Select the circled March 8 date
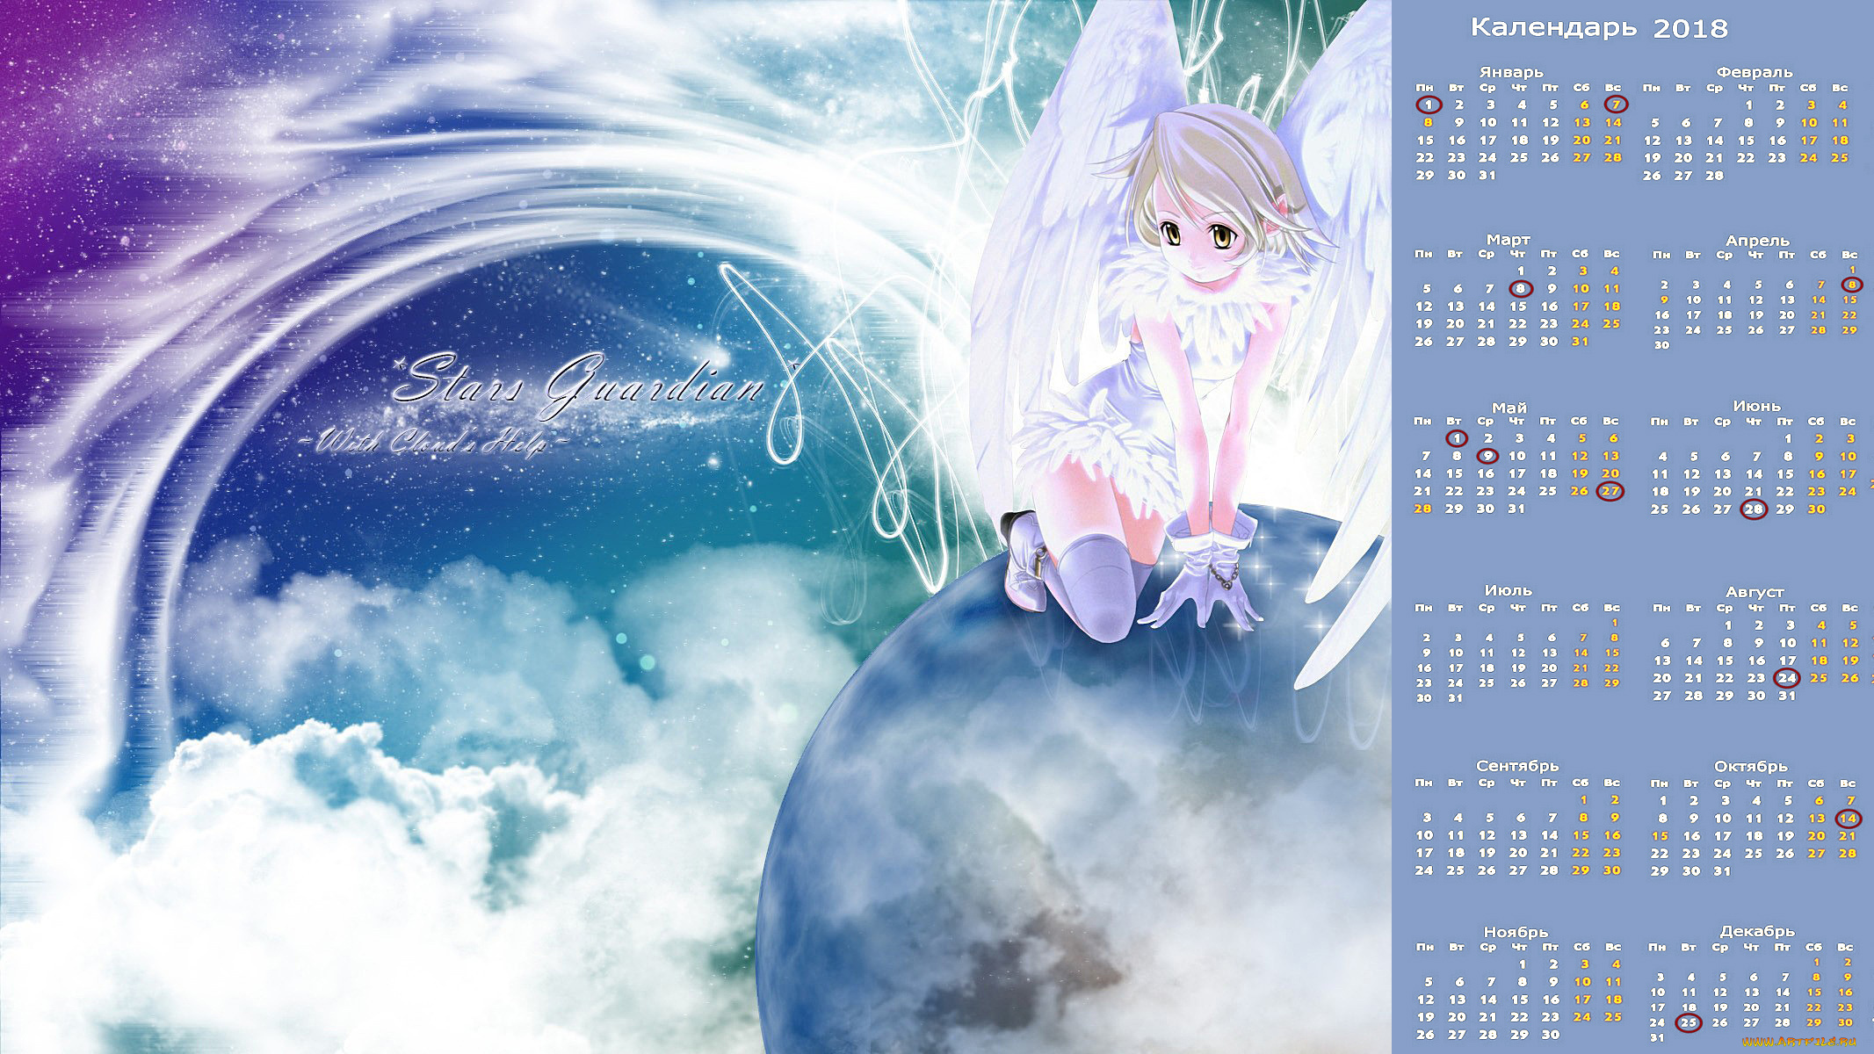The height and width of the screenshot is (1054, 1874). tap(1521, 288)
